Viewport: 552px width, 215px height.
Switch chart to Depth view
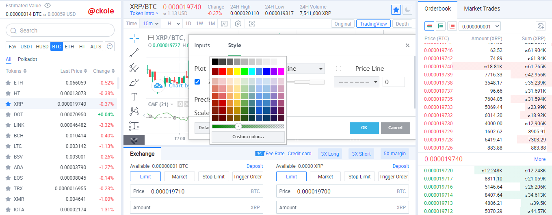click(x=402, y=24)
